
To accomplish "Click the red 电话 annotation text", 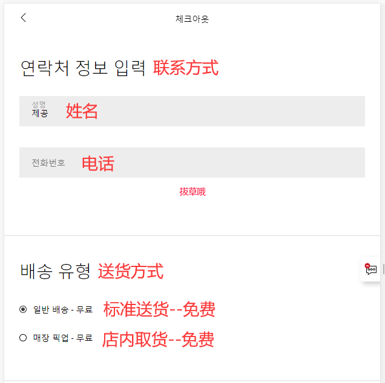I will click(x=98, y=164).
